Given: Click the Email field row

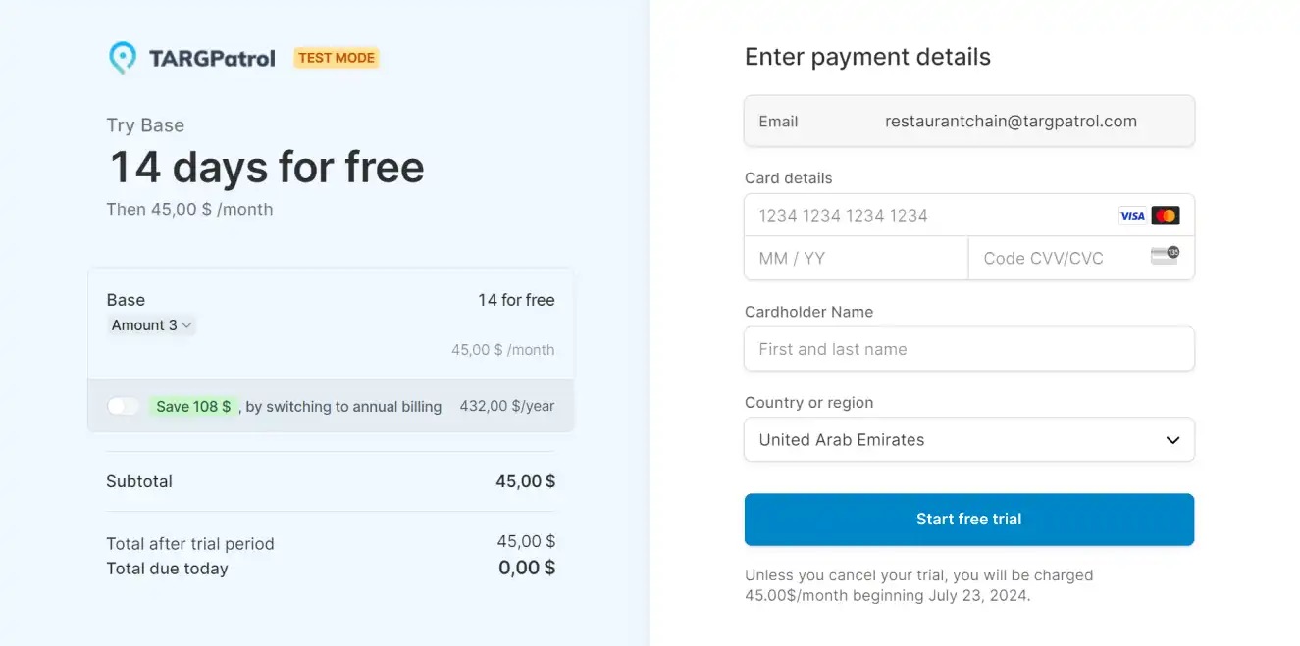Looking at the screenshot, I should [x=968, y=121].
